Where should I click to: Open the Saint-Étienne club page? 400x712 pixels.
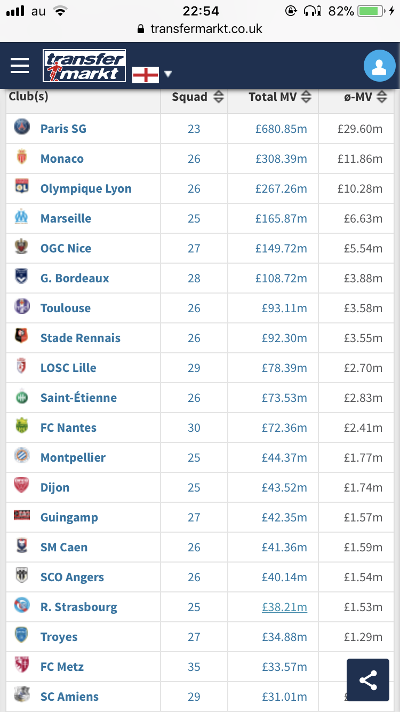click(78, 398)
